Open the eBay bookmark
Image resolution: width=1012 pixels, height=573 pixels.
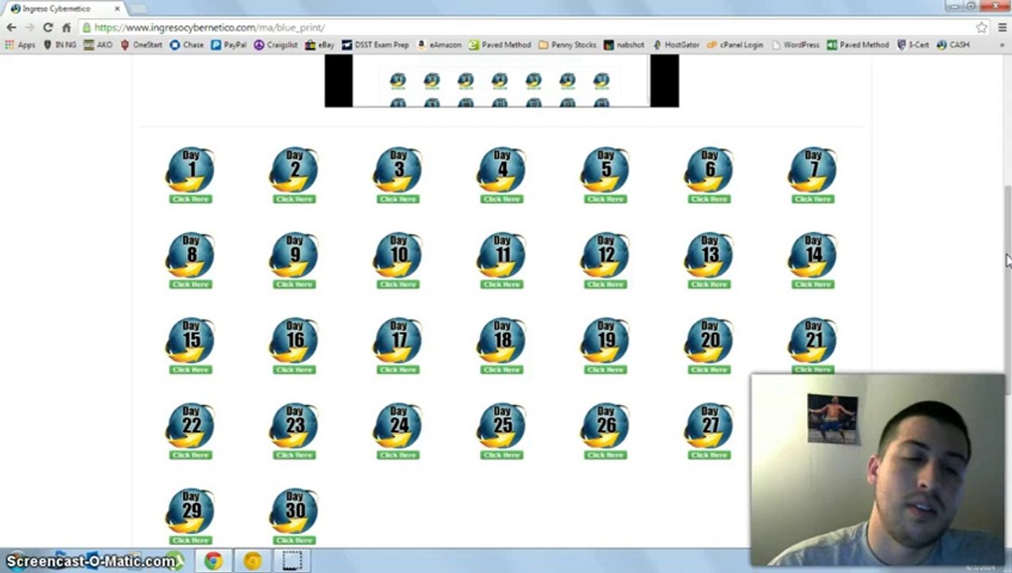(x=320, y=45)
